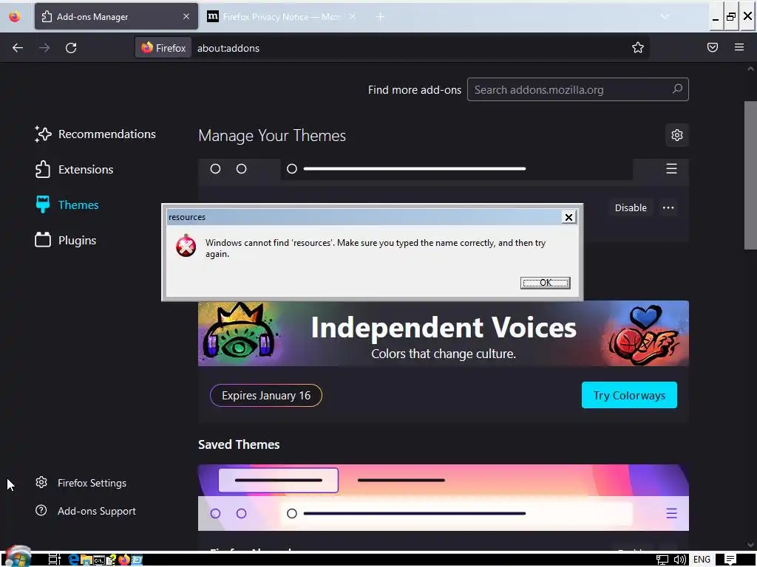Open Firefox Settings link
Image resolution: width=757 pixels, height=567 pixels.
click(x=81, y=483)
